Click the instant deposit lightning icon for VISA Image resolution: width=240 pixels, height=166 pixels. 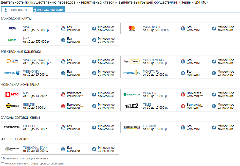[x=94, y=28]
